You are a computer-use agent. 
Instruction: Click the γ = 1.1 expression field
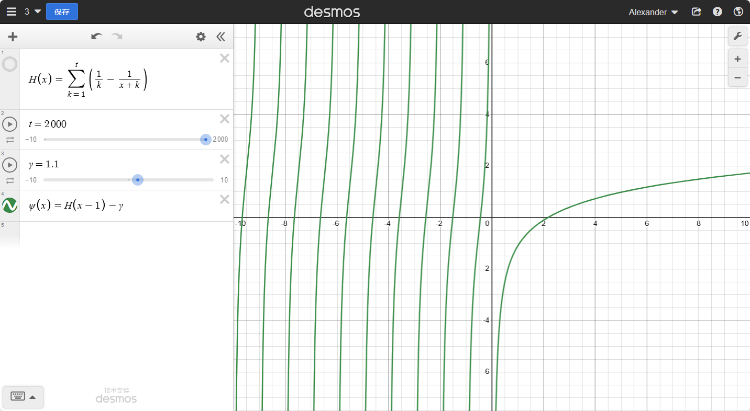coord(43,164)
